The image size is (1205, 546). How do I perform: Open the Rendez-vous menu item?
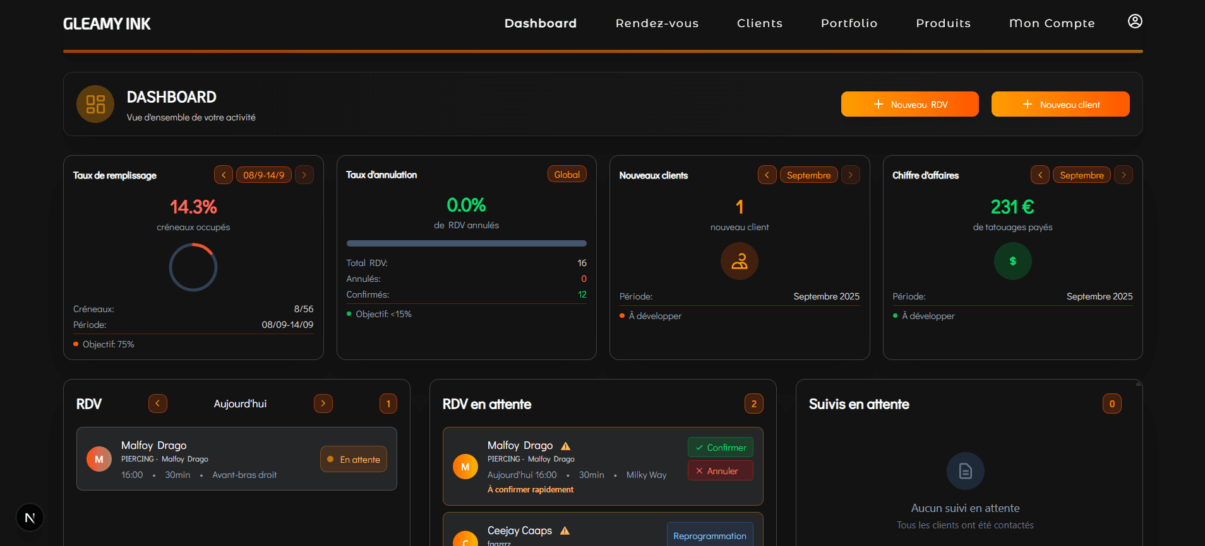657,23
